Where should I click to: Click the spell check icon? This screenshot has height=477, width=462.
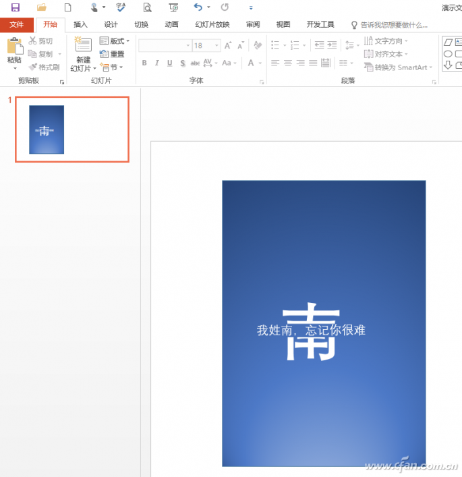(x=121, y=7)
